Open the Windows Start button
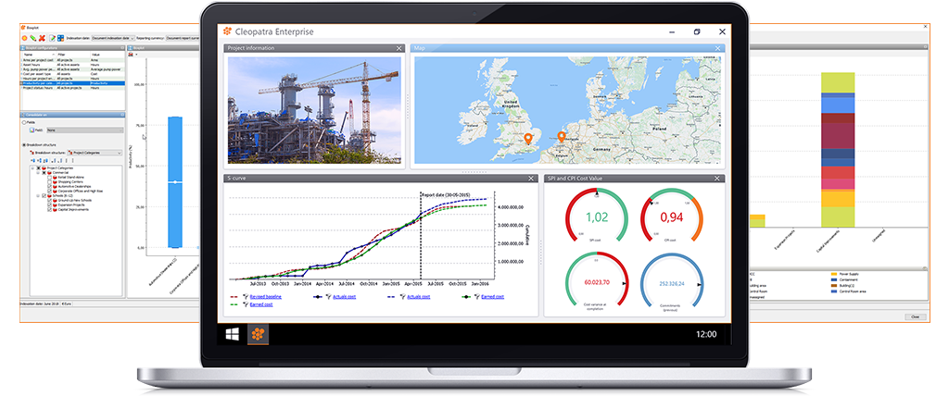Image resolution: width=949 pixels, height=396 pixels. click(x=233, y=334)
